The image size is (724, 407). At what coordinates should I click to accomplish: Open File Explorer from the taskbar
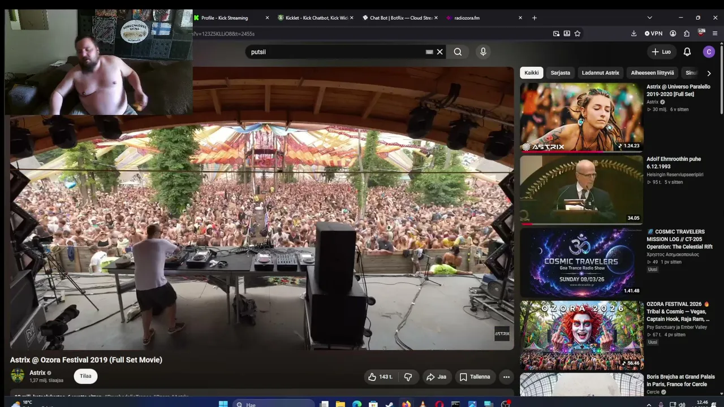tap(341, 404)
